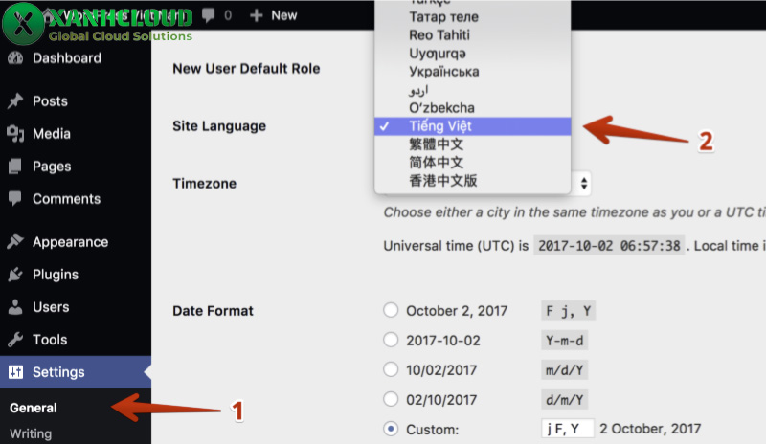
Task: Open the Timezone dropdown selector
Action: coord(583,183)
